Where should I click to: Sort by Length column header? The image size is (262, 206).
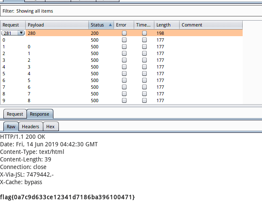[x=167, y=25]
